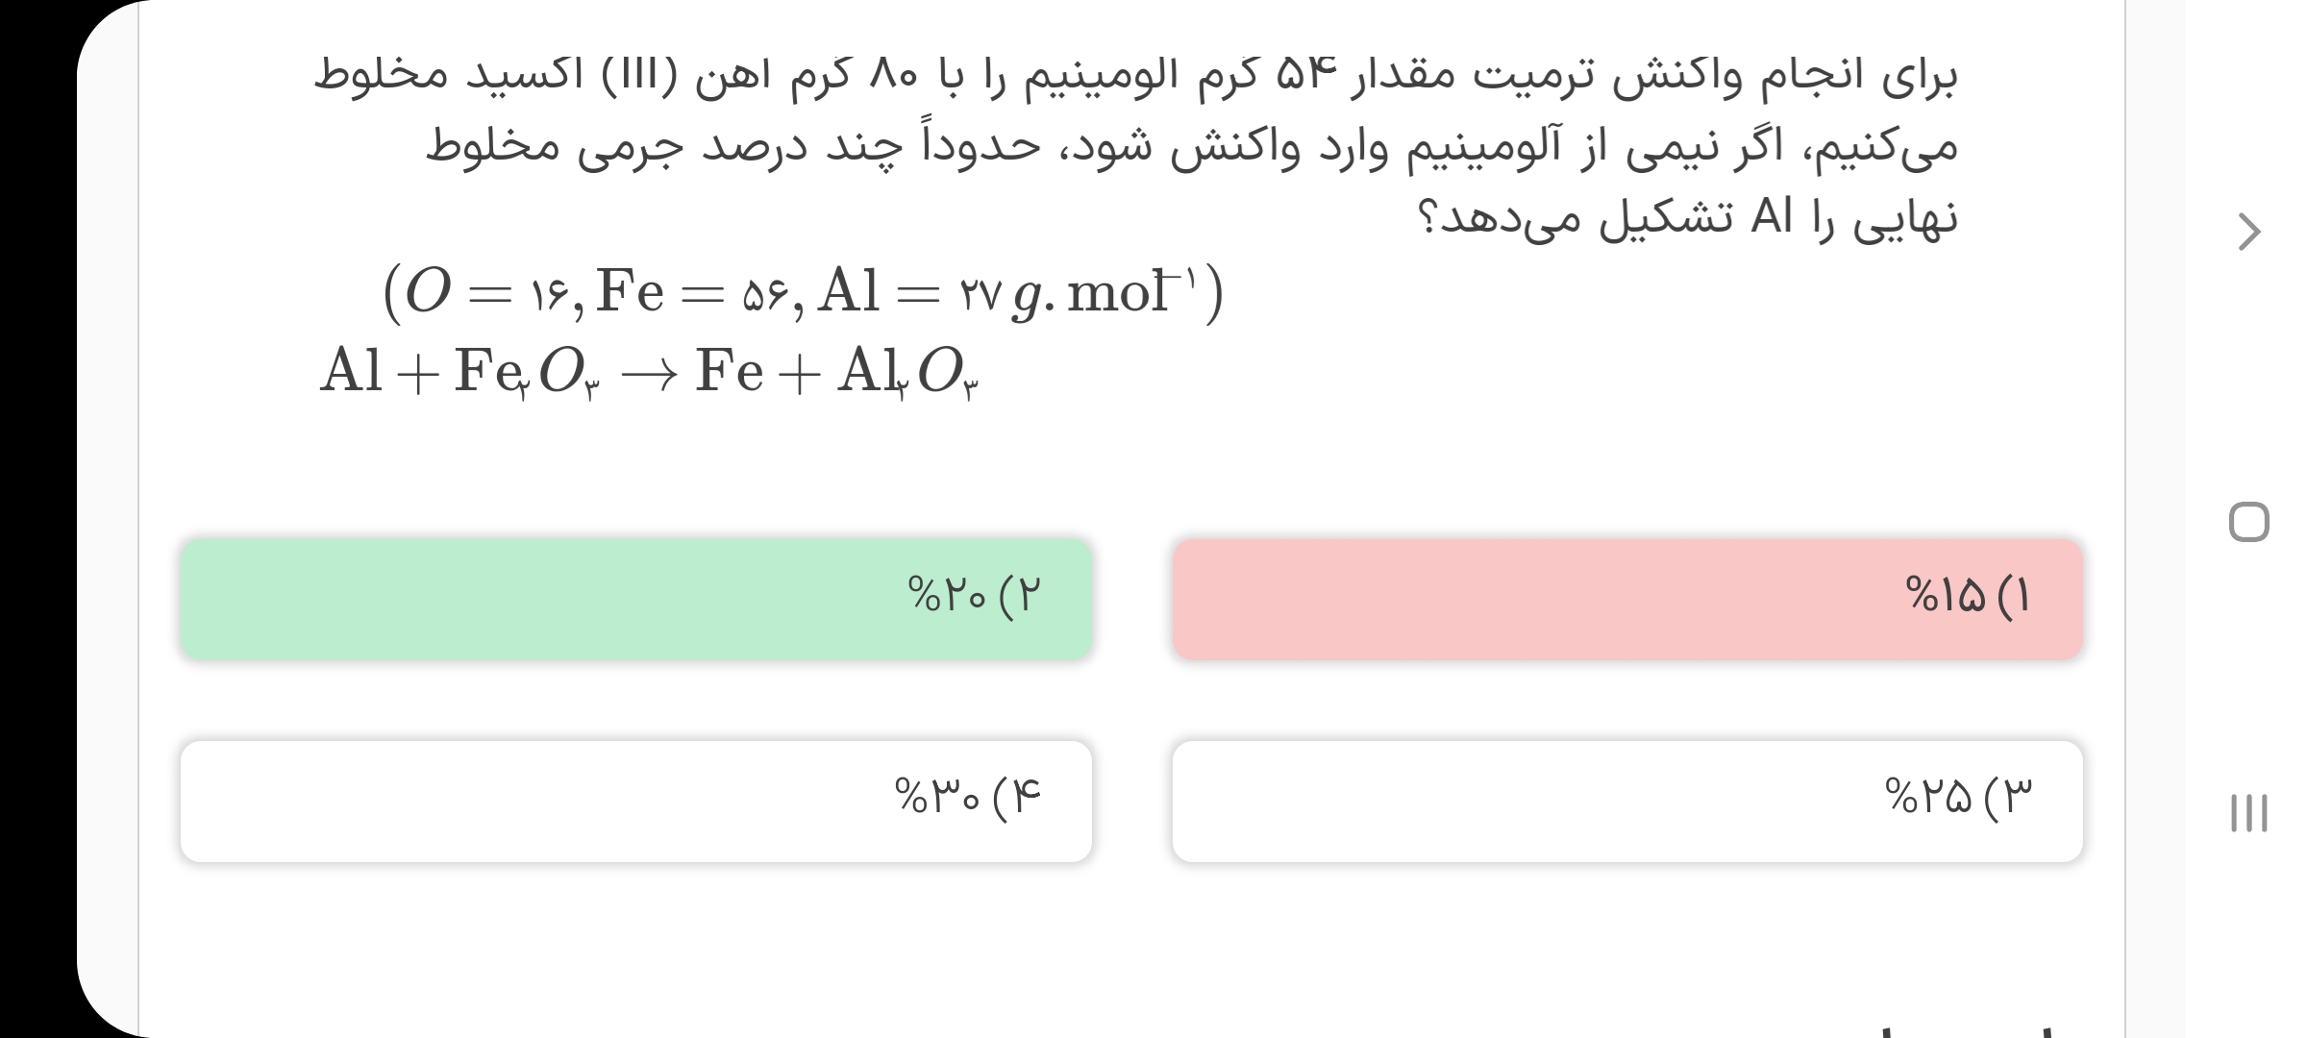
Task: Pick answer option 4 (30%)
Action: [x=635, y=801]
